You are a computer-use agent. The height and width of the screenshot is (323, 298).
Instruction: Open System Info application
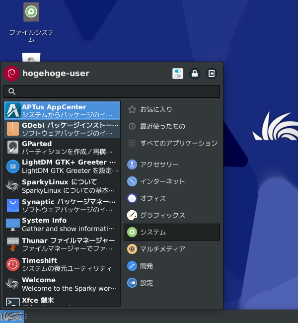tap(62, 225)
